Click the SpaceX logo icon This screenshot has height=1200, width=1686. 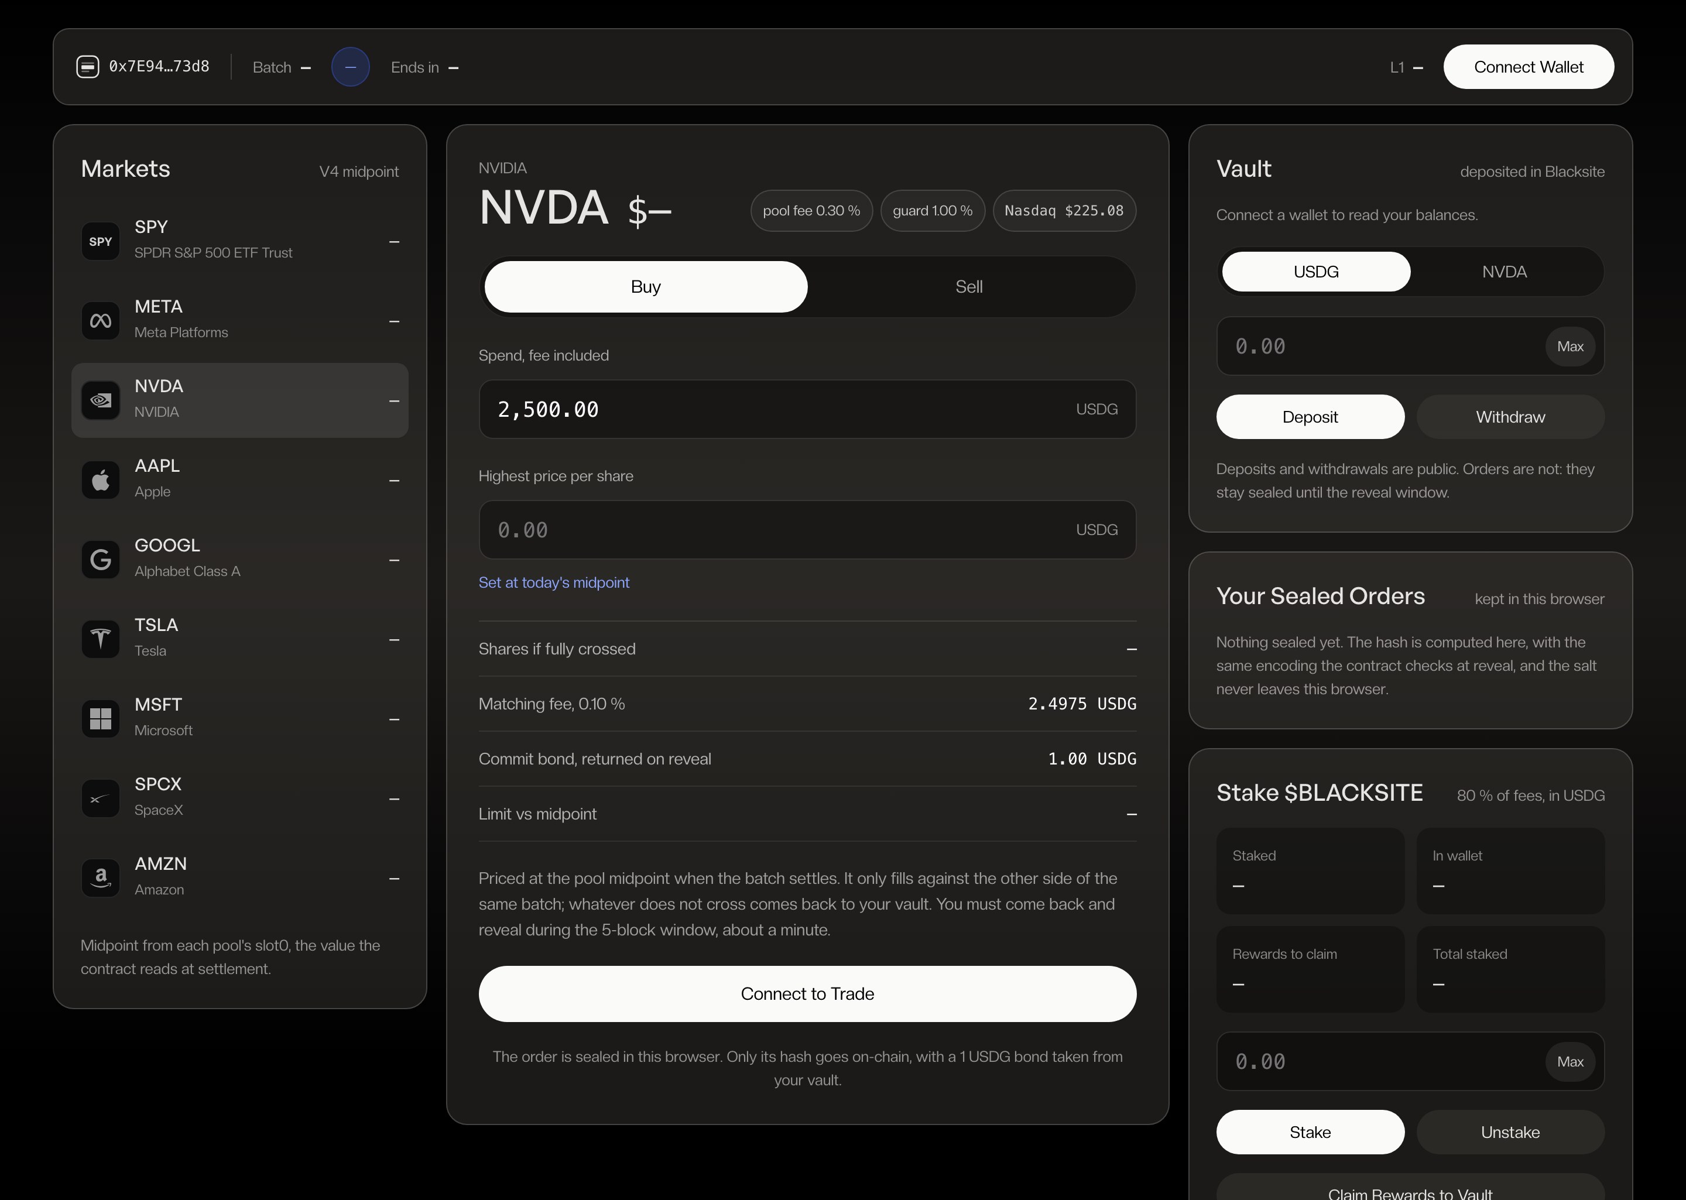tap(101, 799)
